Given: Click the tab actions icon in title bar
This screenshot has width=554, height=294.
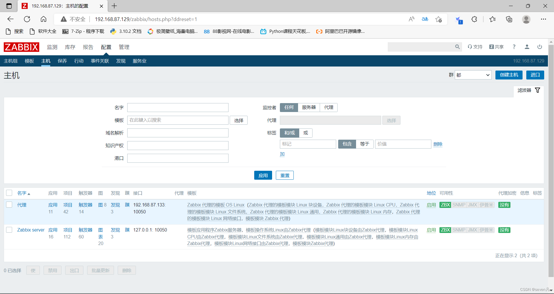Looking at the screenshot, I should (9, 6).
